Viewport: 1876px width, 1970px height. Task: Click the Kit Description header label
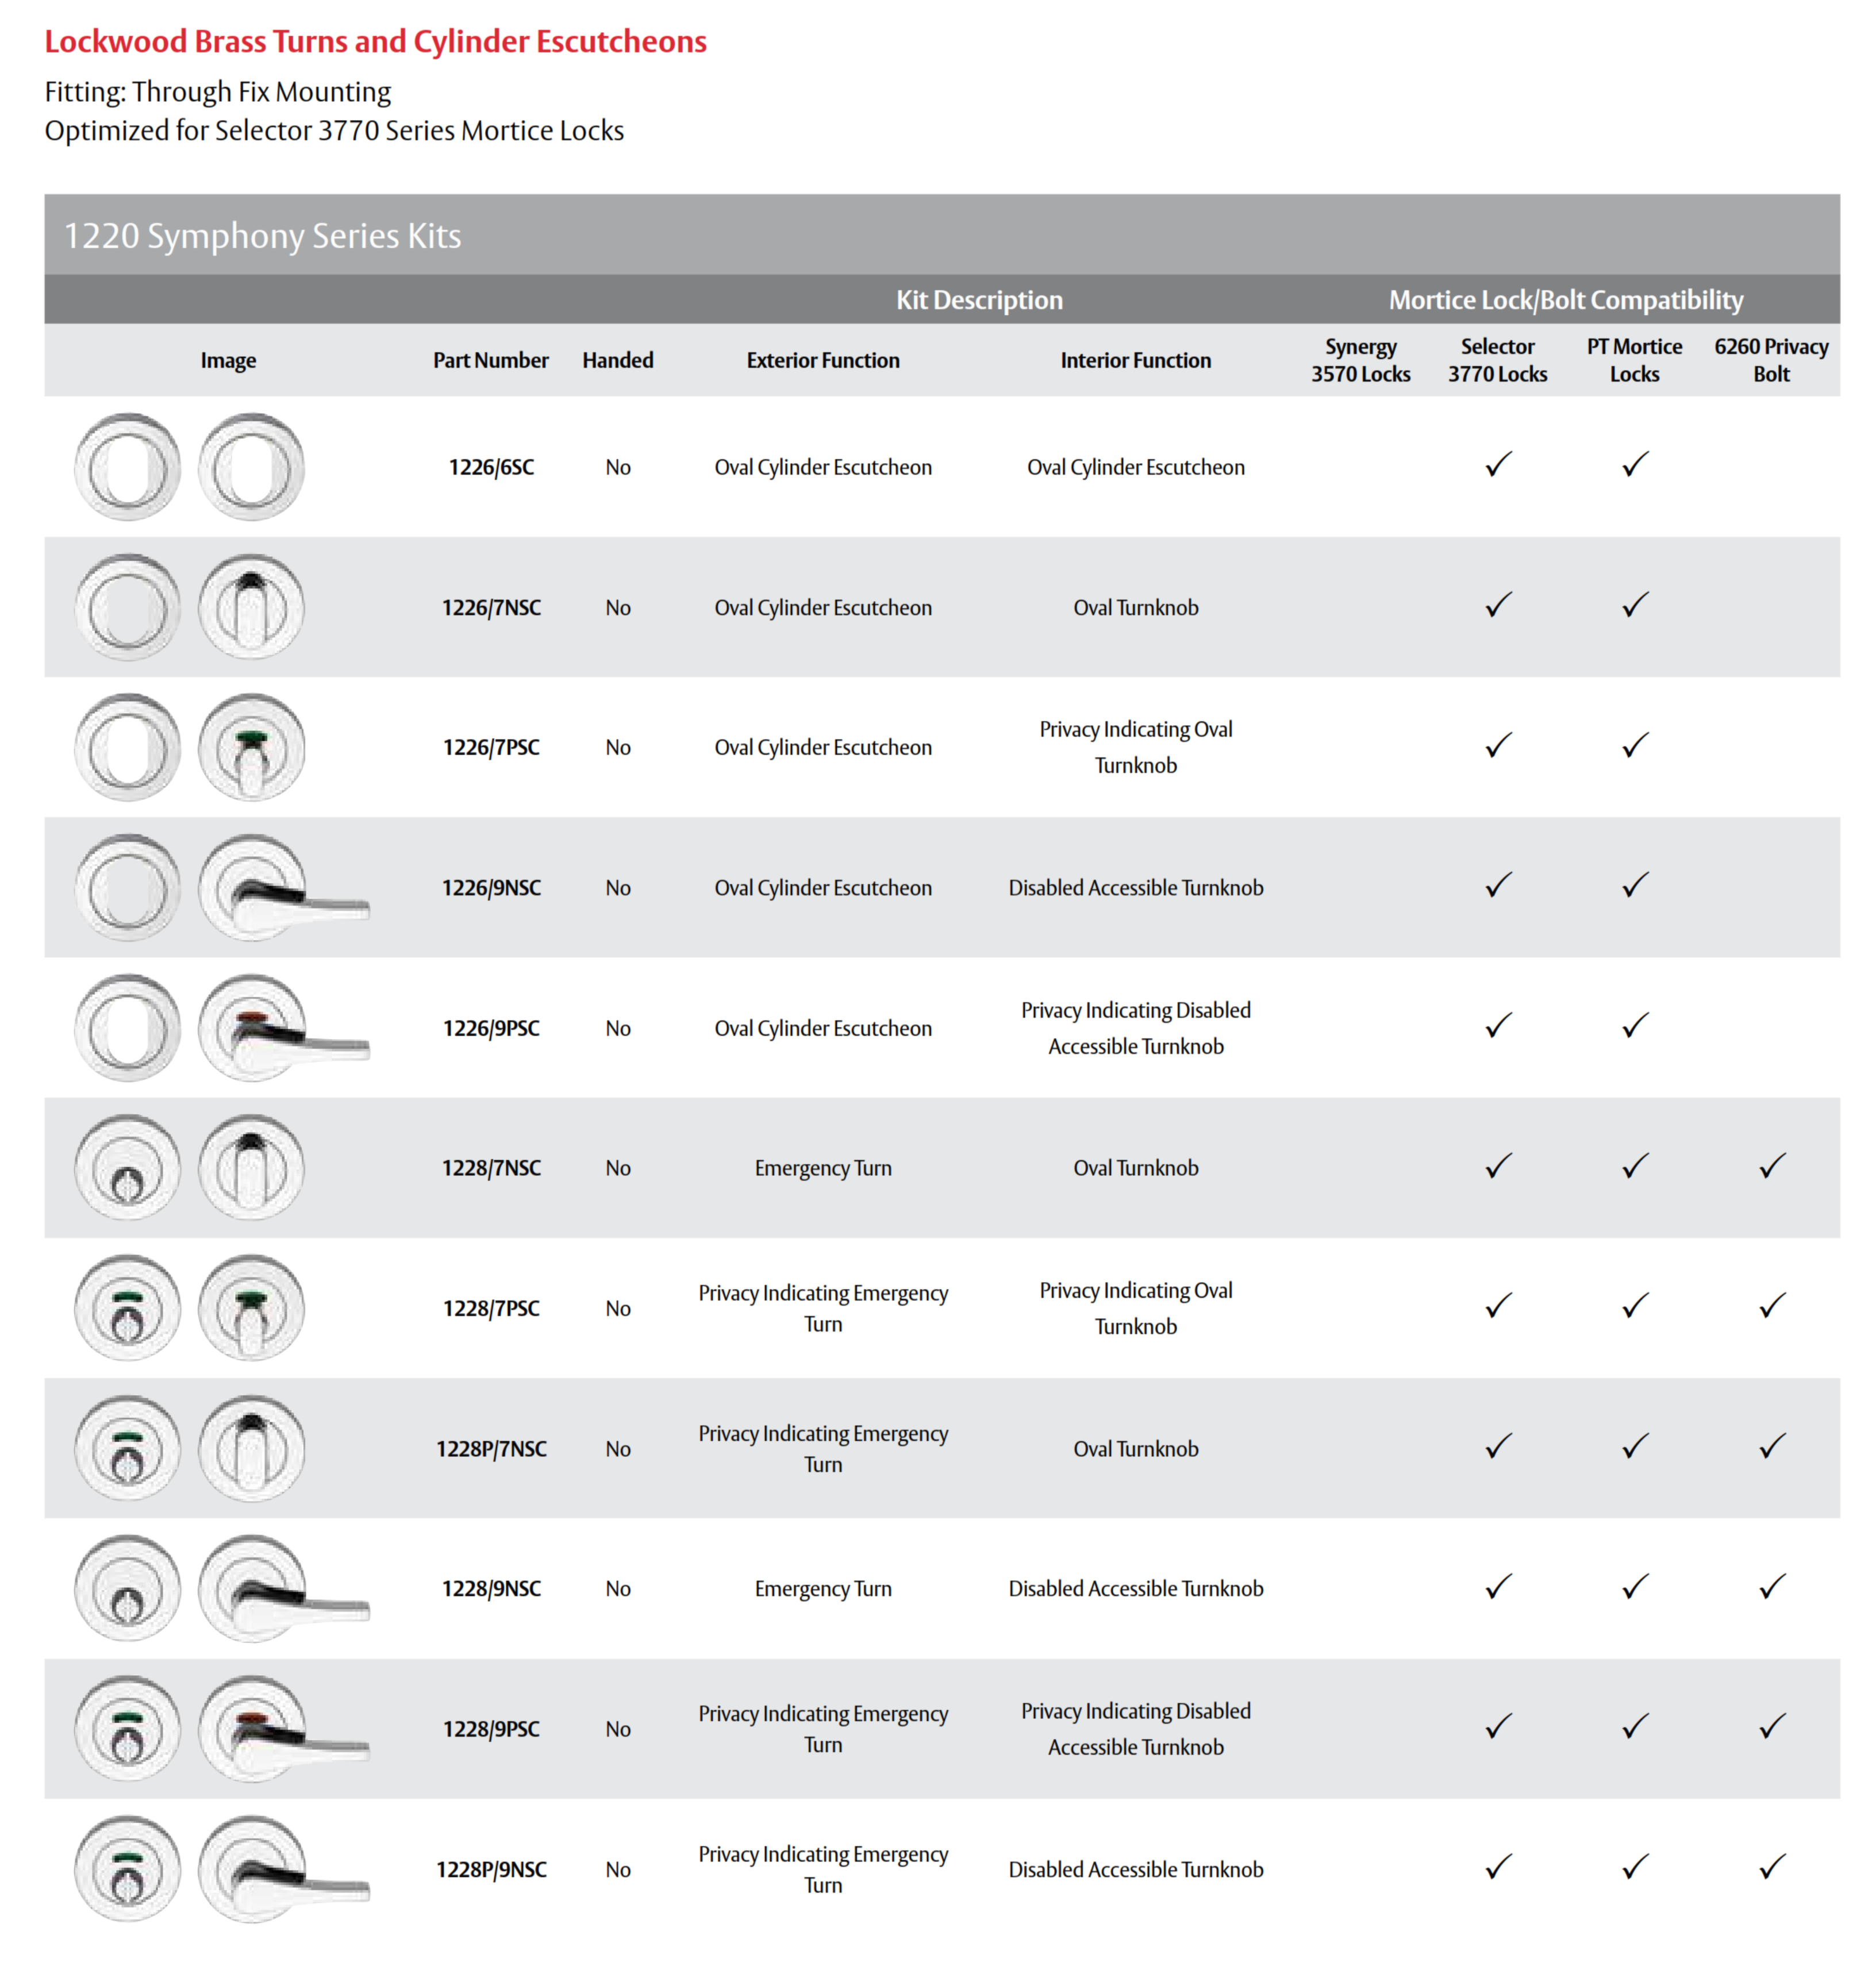click(x=979, y=300)
